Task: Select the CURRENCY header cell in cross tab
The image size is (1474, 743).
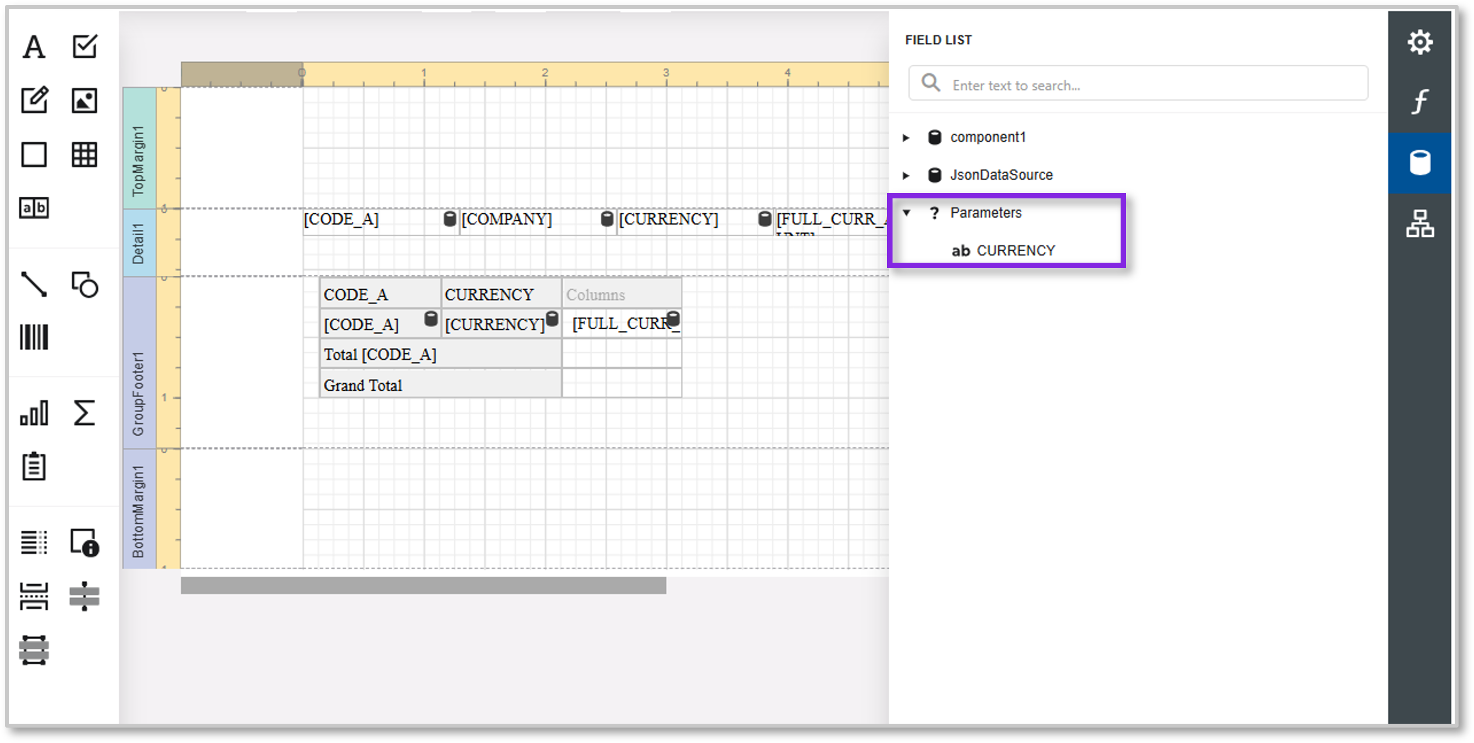Action: click(x=501, y=294)
